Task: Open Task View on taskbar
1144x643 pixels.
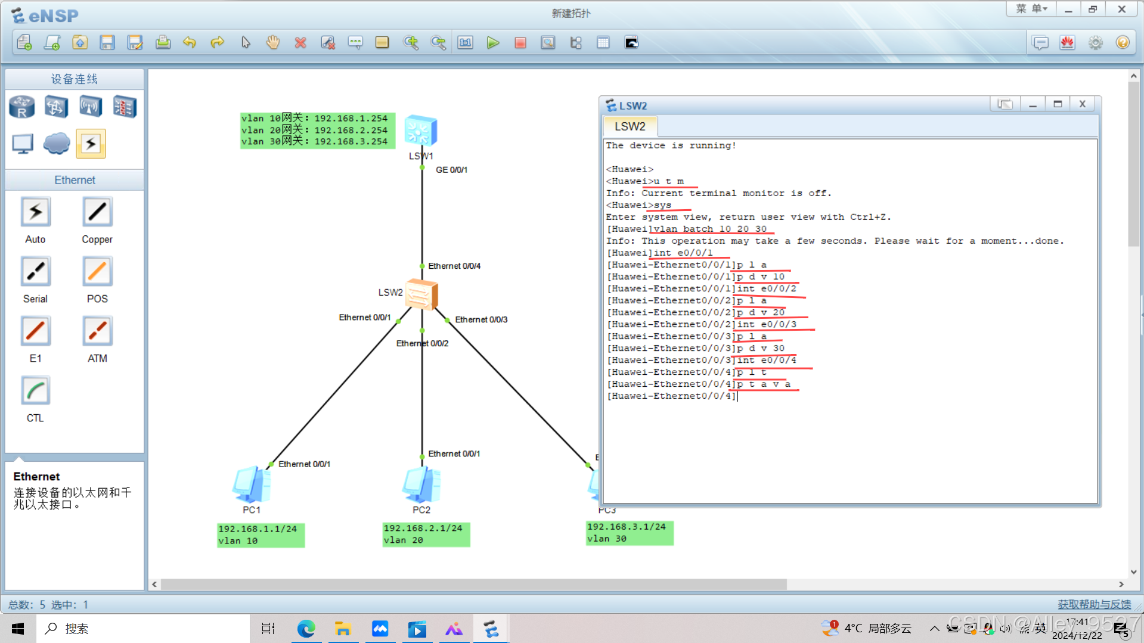Action: pyautogui.click(x=268, y=629)
